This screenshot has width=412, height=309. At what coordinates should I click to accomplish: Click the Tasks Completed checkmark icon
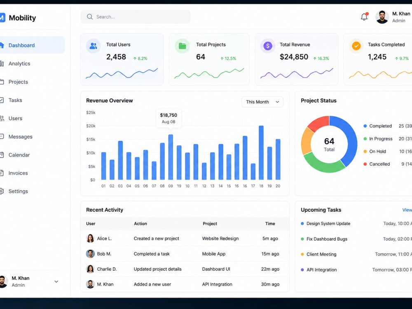pos(356,46)
